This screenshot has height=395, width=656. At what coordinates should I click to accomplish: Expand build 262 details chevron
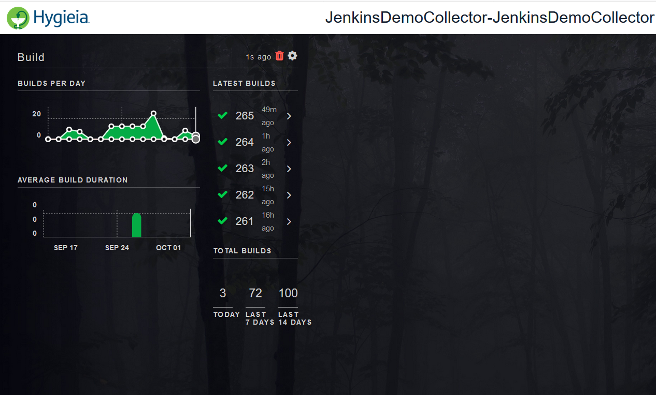point(289,195)
